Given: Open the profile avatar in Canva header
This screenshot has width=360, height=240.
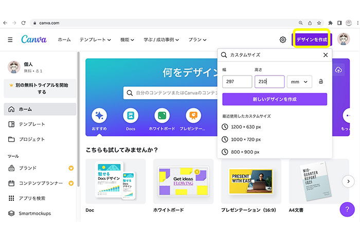Looking at the screenshot, I should [343, 39].
